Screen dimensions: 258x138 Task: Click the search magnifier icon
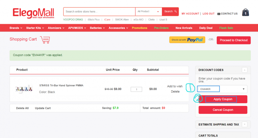175,11
